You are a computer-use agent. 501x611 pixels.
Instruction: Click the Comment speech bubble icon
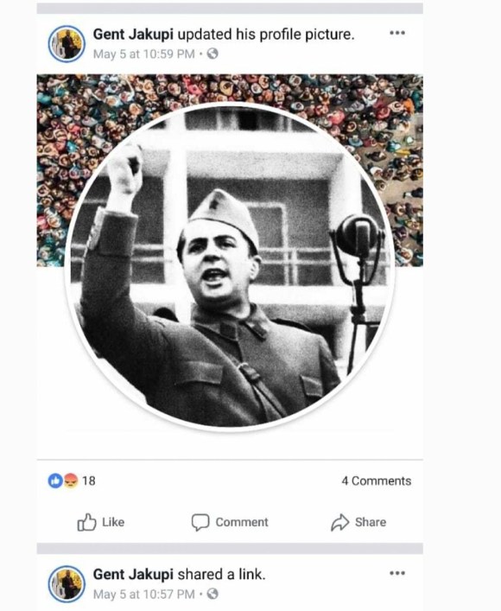[x=200, y=522]
